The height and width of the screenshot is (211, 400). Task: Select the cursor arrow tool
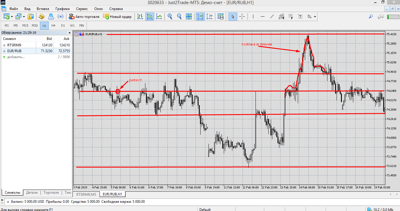(x=233, y=16)
